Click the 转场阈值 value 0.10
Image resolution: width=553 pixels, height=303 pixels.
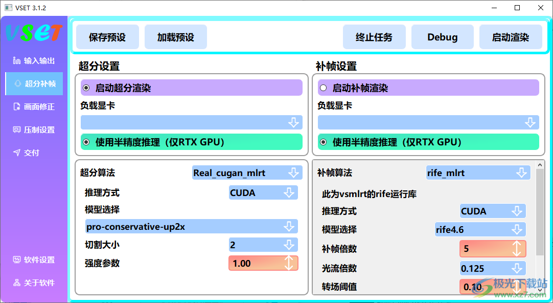[x=473, y=287]
